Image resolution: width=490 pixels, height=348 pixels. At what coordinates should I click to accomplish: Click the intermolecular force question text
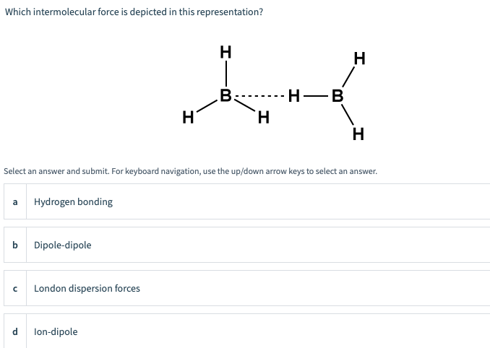click(134, 12)
